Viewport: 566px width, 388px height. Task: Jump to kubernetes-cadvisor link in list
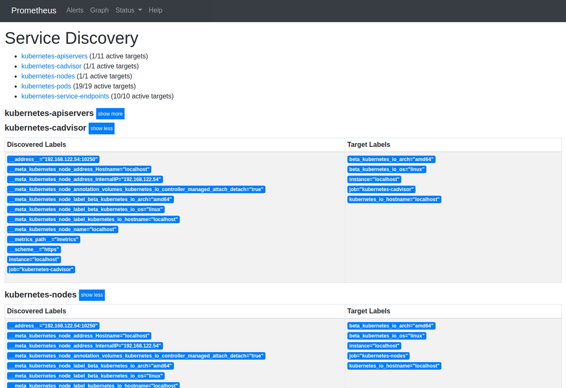[x=51, y=66]
